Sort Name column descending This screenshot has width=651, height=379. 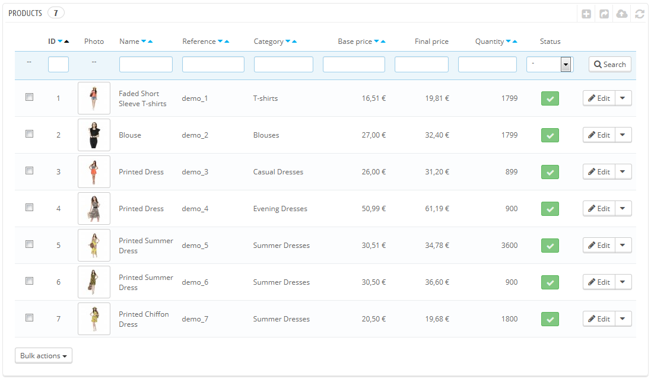(144, 41)
